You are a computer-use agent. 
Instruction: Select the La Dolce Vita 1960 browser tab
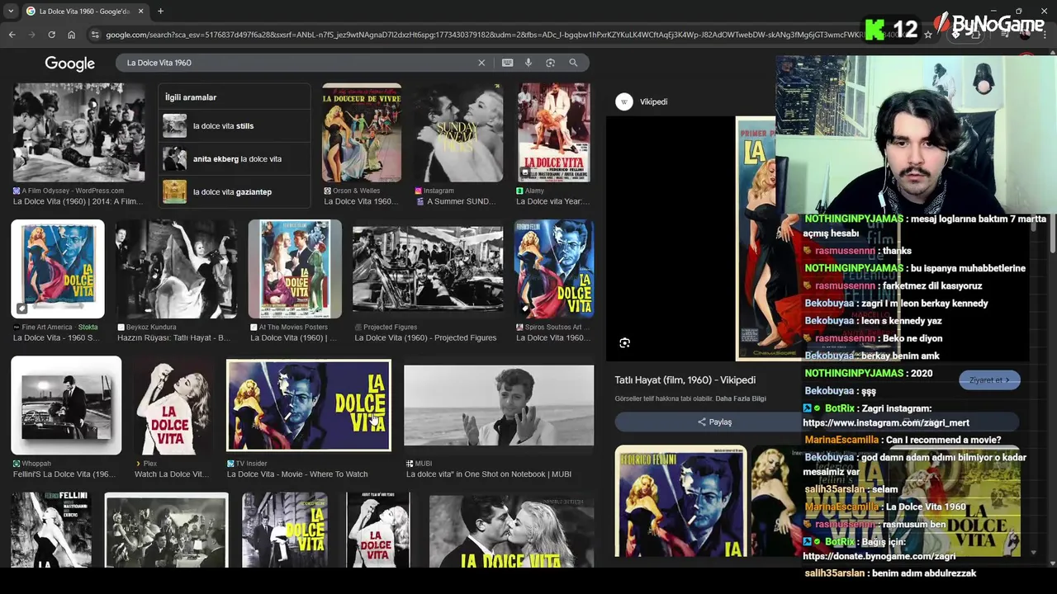pyautogui.click(x=83, y=12)
